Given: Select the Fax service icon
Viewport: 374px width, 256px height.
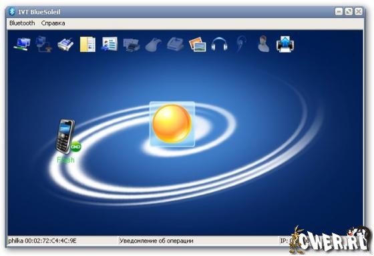Looking at the screenshot, I should point(175,44).
